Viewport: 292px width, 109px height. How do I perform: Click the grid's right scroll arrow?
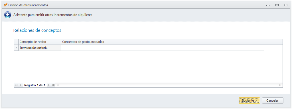(280, 85)
